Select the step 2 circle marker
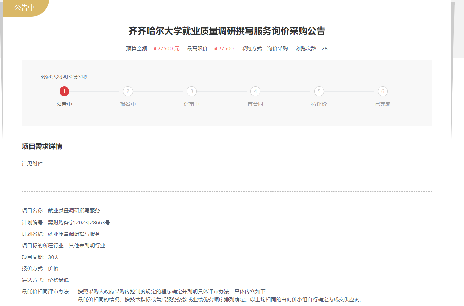The image size is (464, 306). pyautogui.click(x=128, y=91)
